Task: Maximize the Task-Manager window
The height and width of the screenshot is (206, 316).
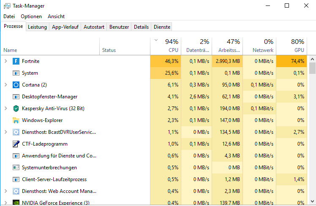Action: coord(287,5)
